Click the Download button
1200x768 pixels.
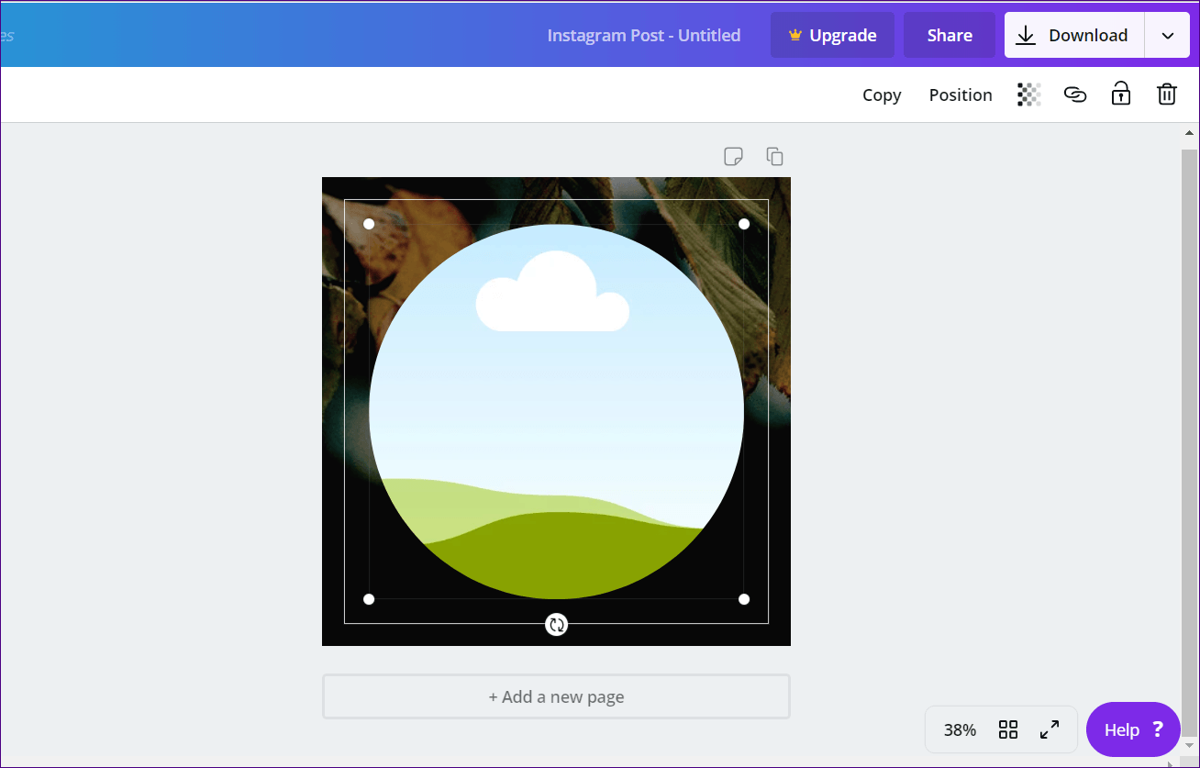(x=1074, y=35)
